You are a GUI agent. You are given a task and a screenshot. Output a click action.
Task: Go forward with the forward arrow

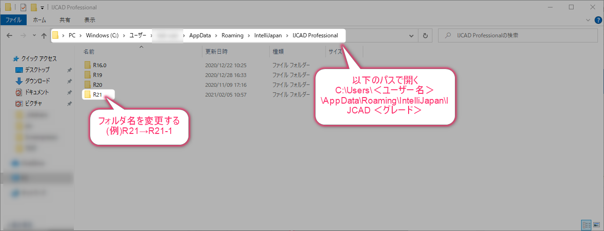click(x=23, y=35)
